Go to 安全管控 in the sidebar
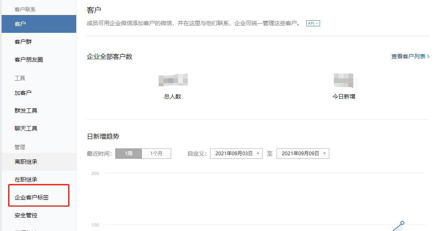This screenshot has height=231, width=436. pyautogui.click(x=26, y=215)
